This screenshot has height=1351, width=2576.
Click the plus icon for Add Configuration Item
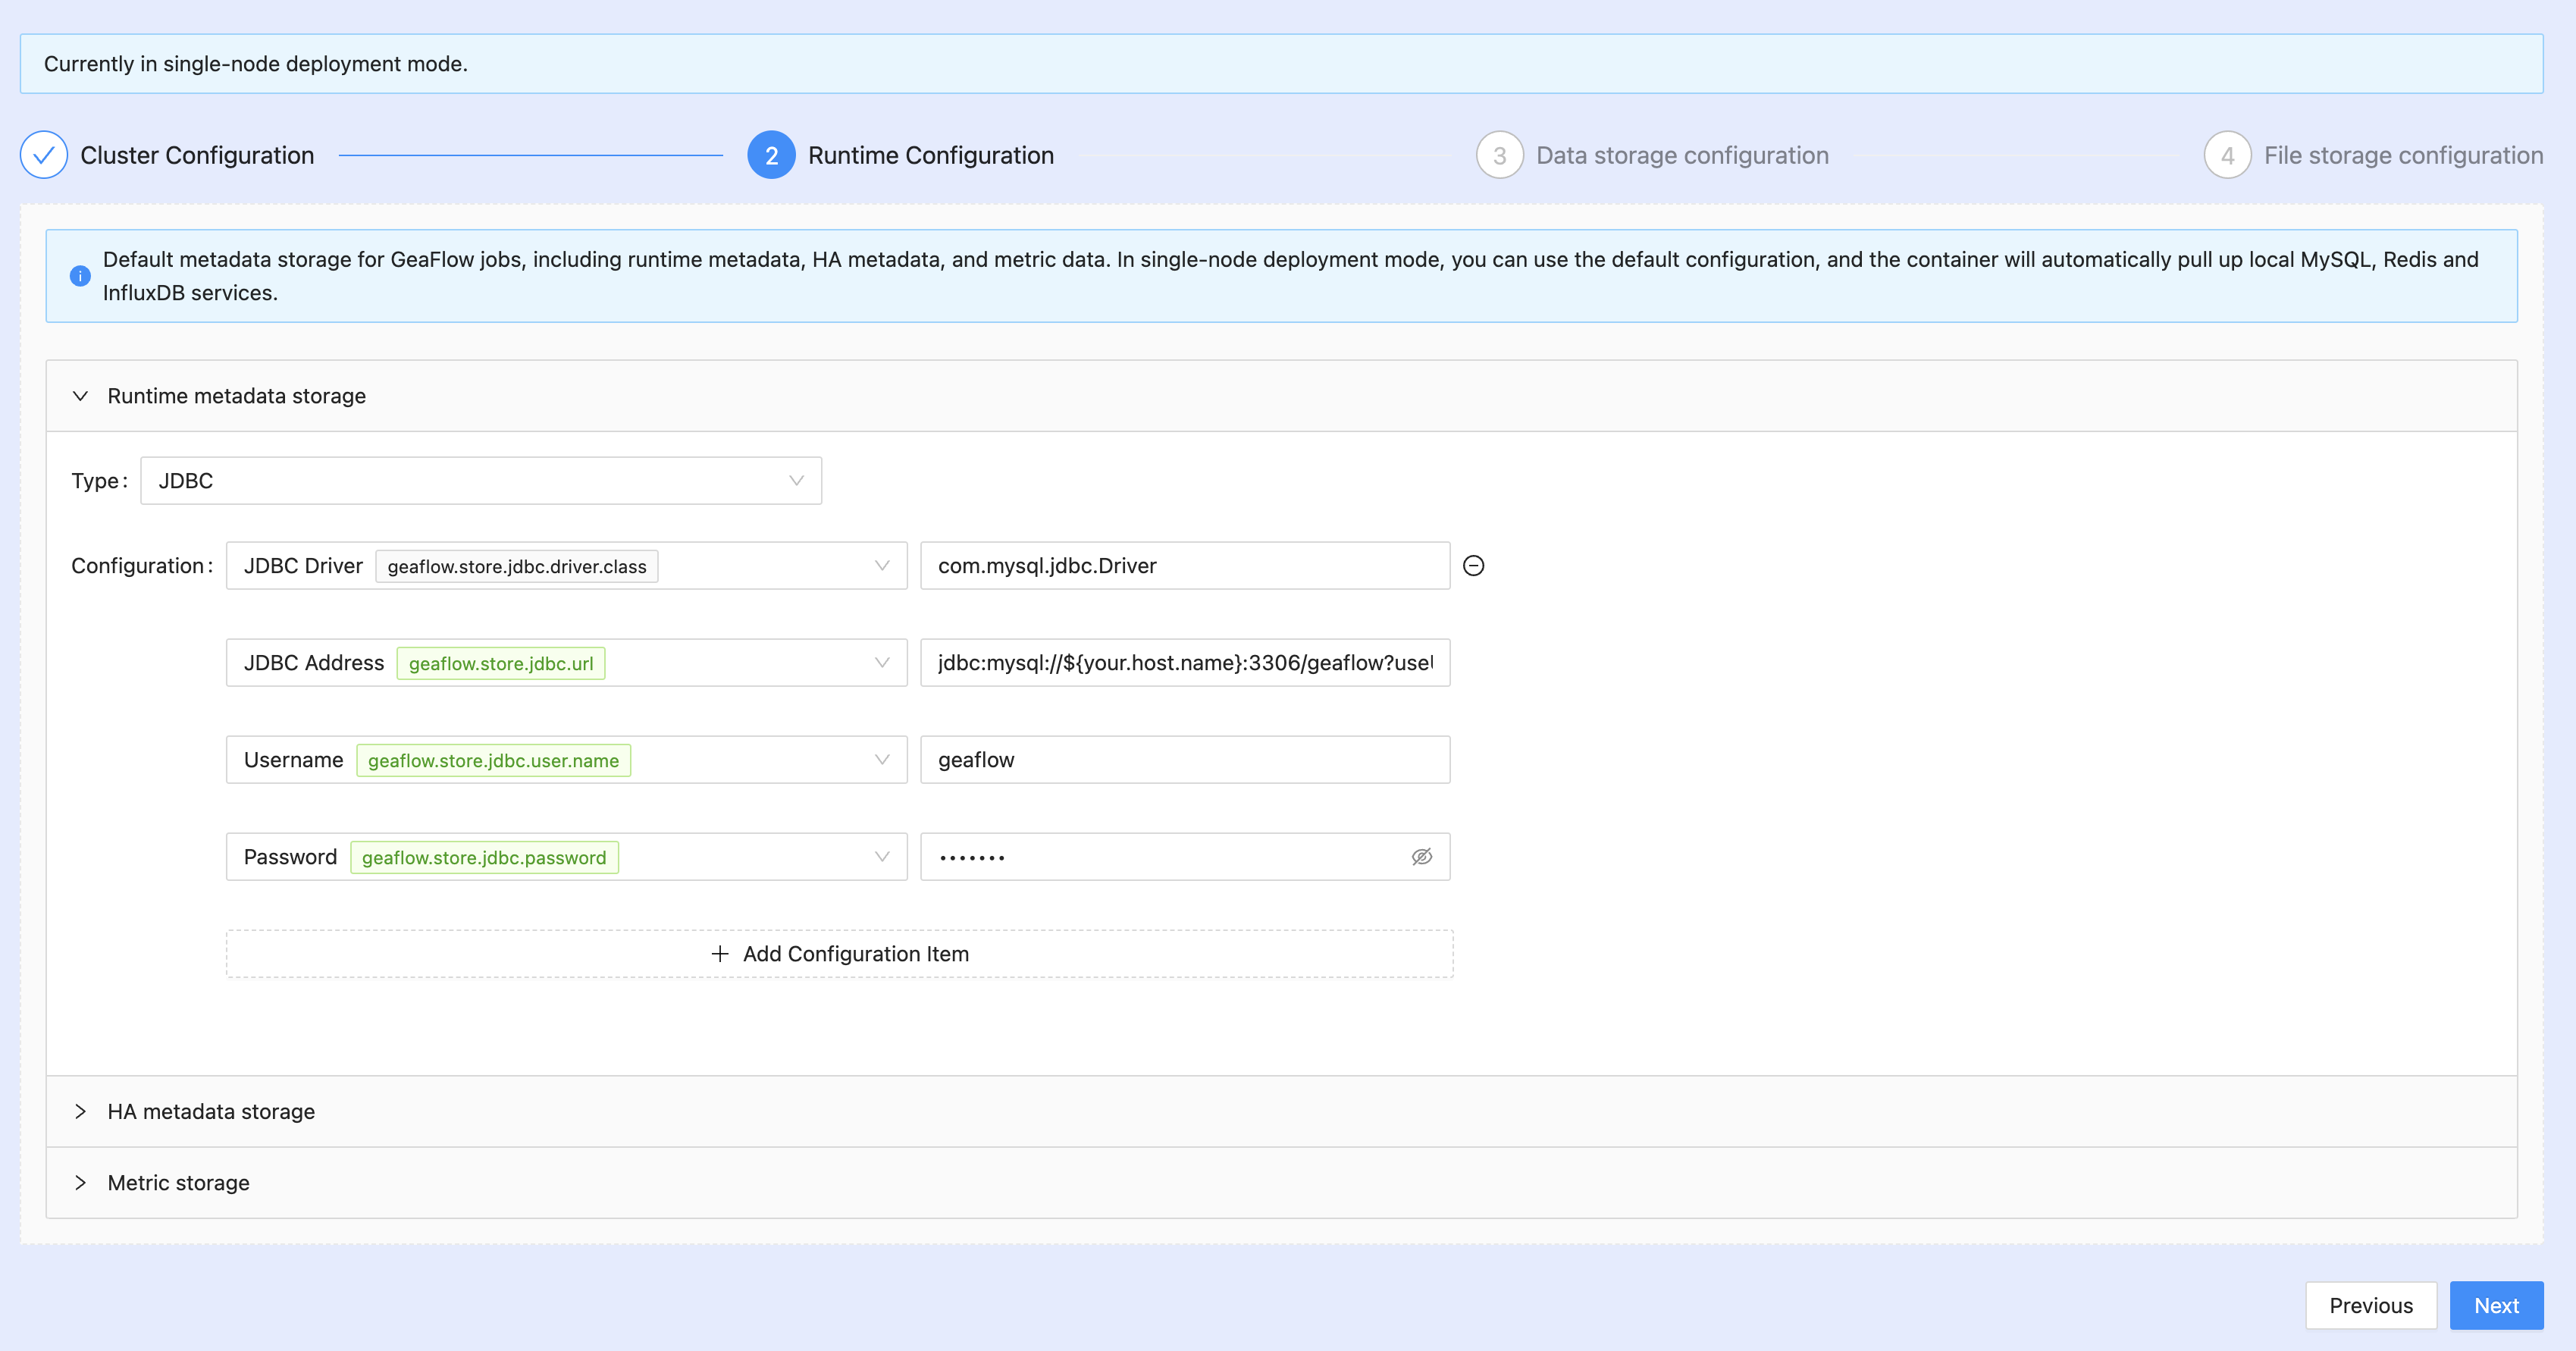pos(719,954)
